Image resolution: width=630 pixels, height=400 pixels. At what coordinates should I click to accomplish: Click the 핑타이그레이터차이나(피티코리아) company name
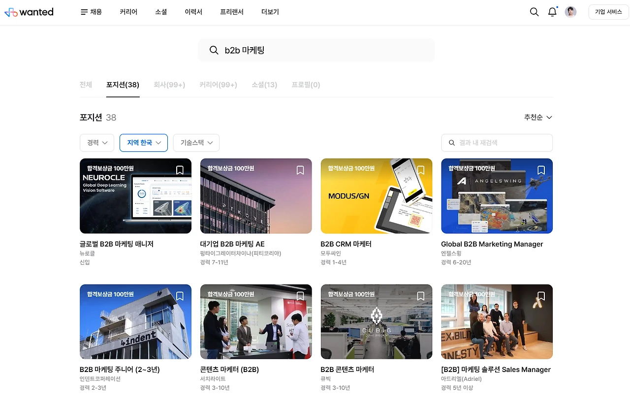click(x=241, y=254)
